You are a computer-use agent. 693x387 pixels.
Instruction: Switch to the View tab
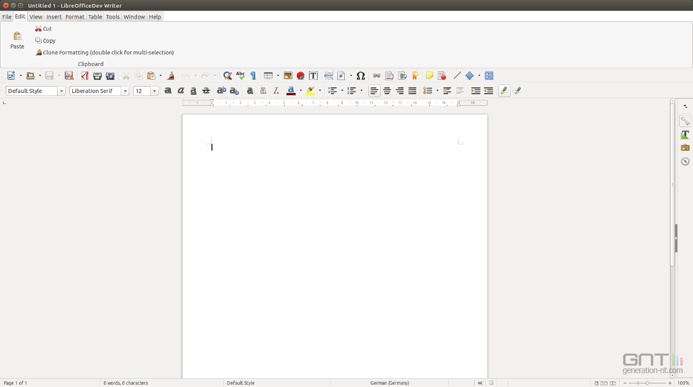click(36, 17)
